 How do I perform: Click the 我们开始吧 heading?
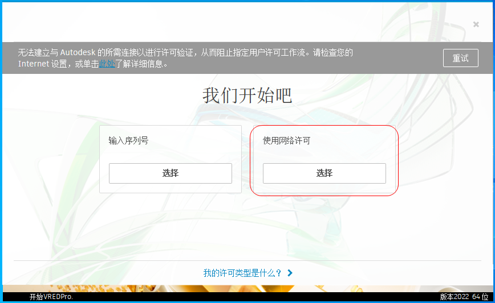(247, 96)
